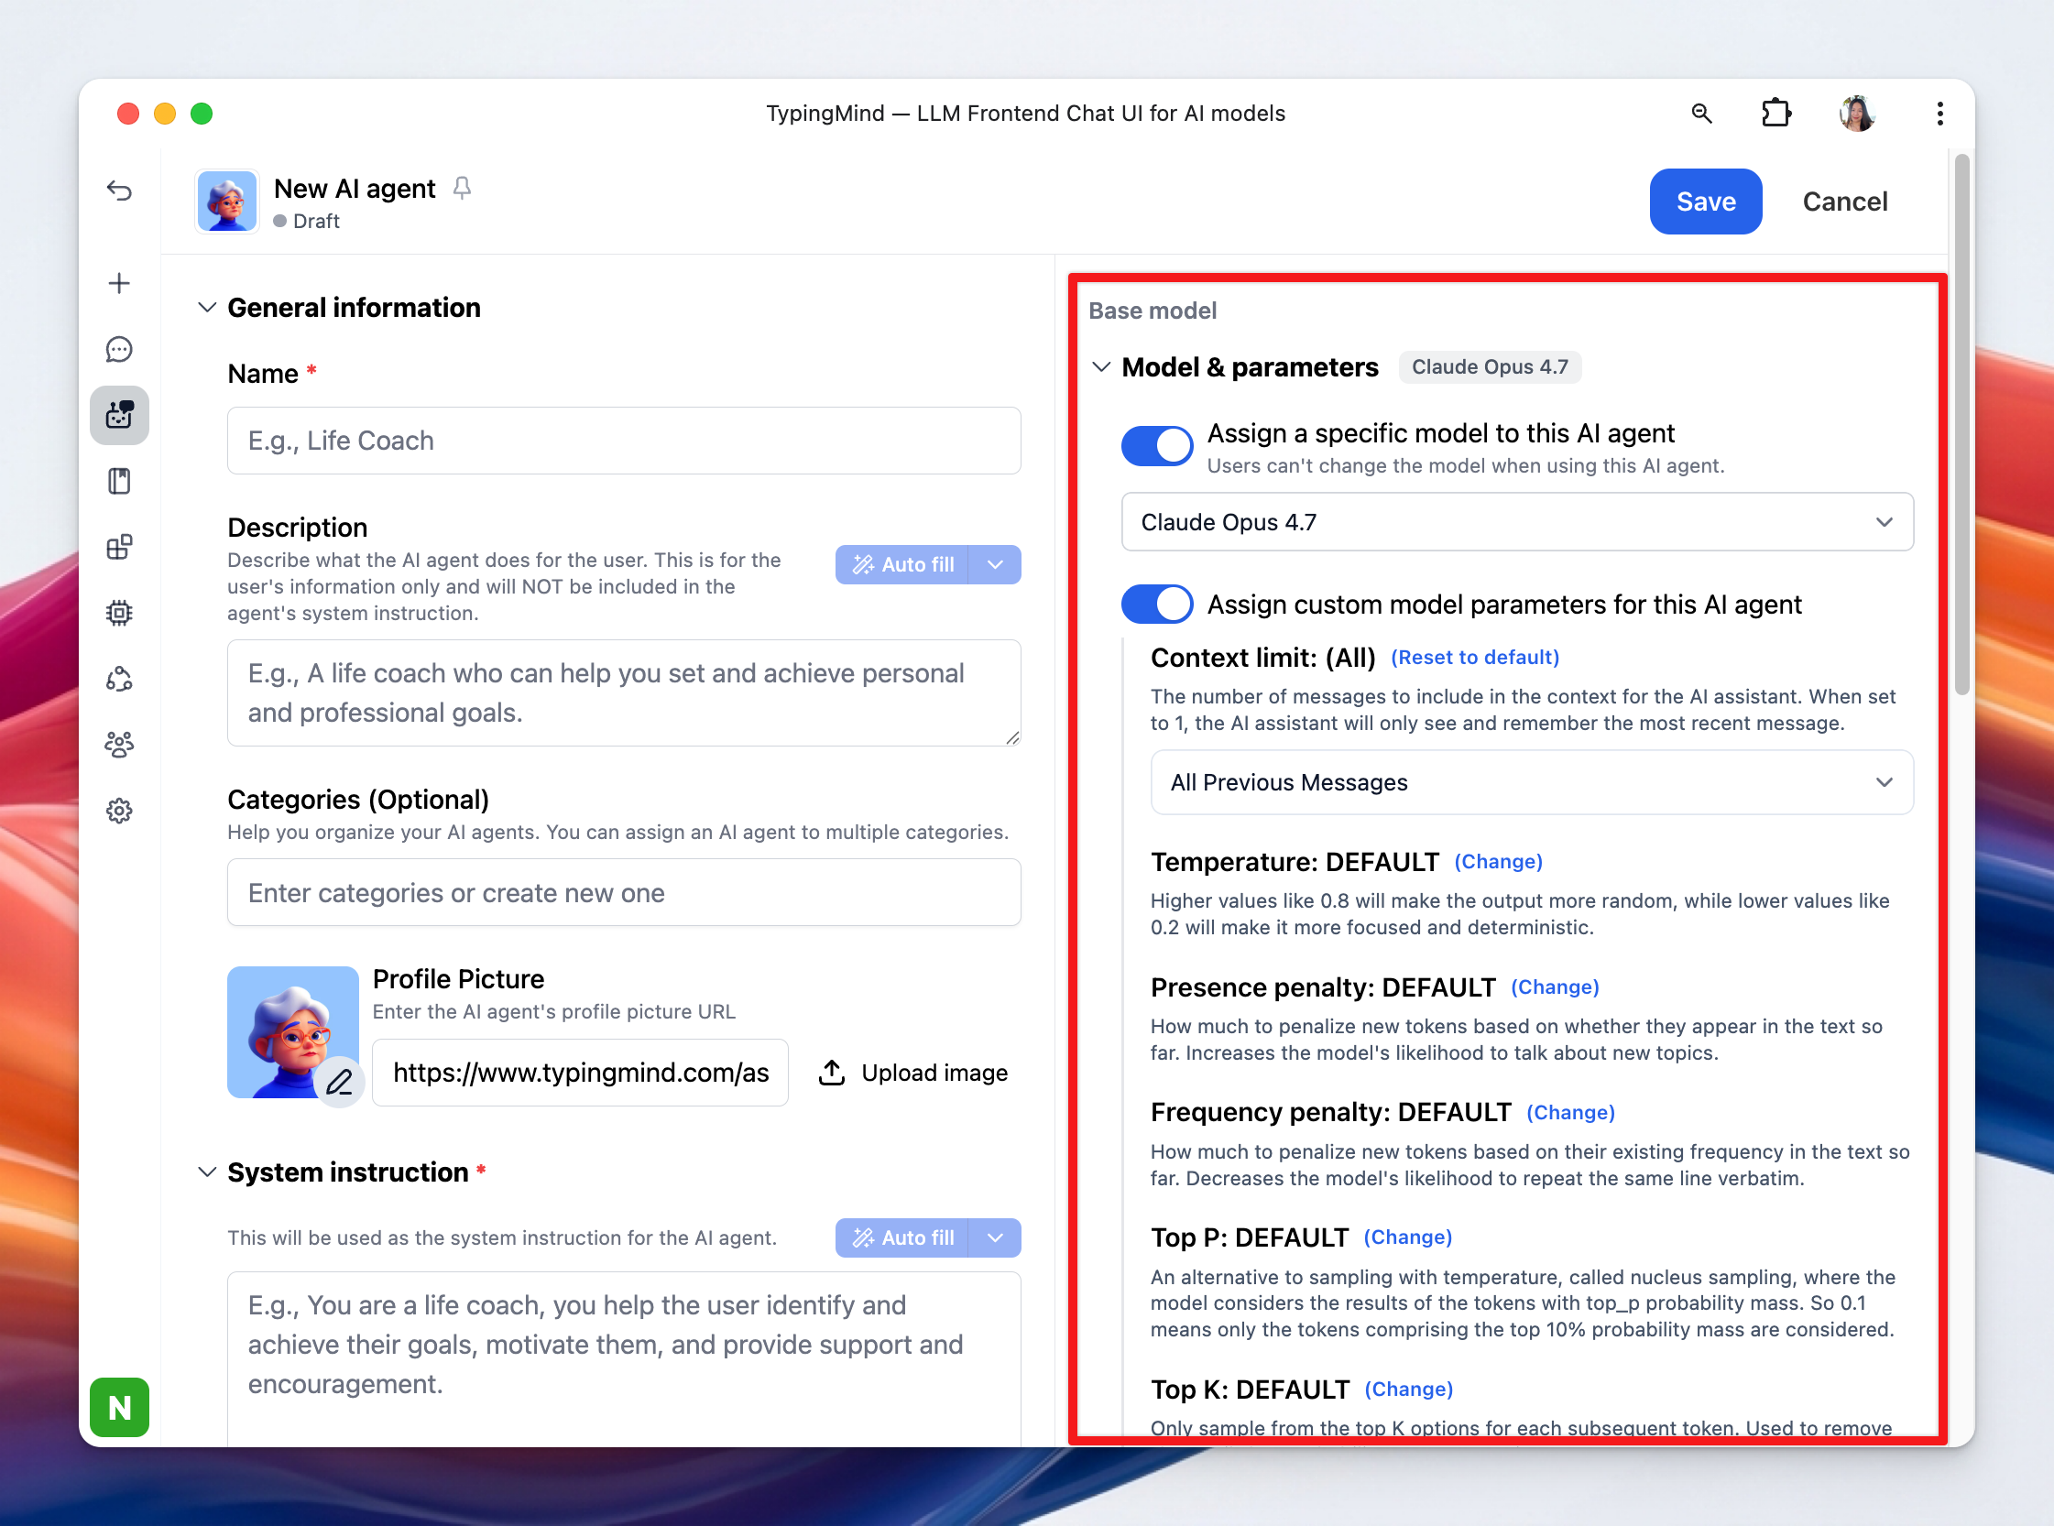Open the teams people icon in the sidebar

[119, 745]
